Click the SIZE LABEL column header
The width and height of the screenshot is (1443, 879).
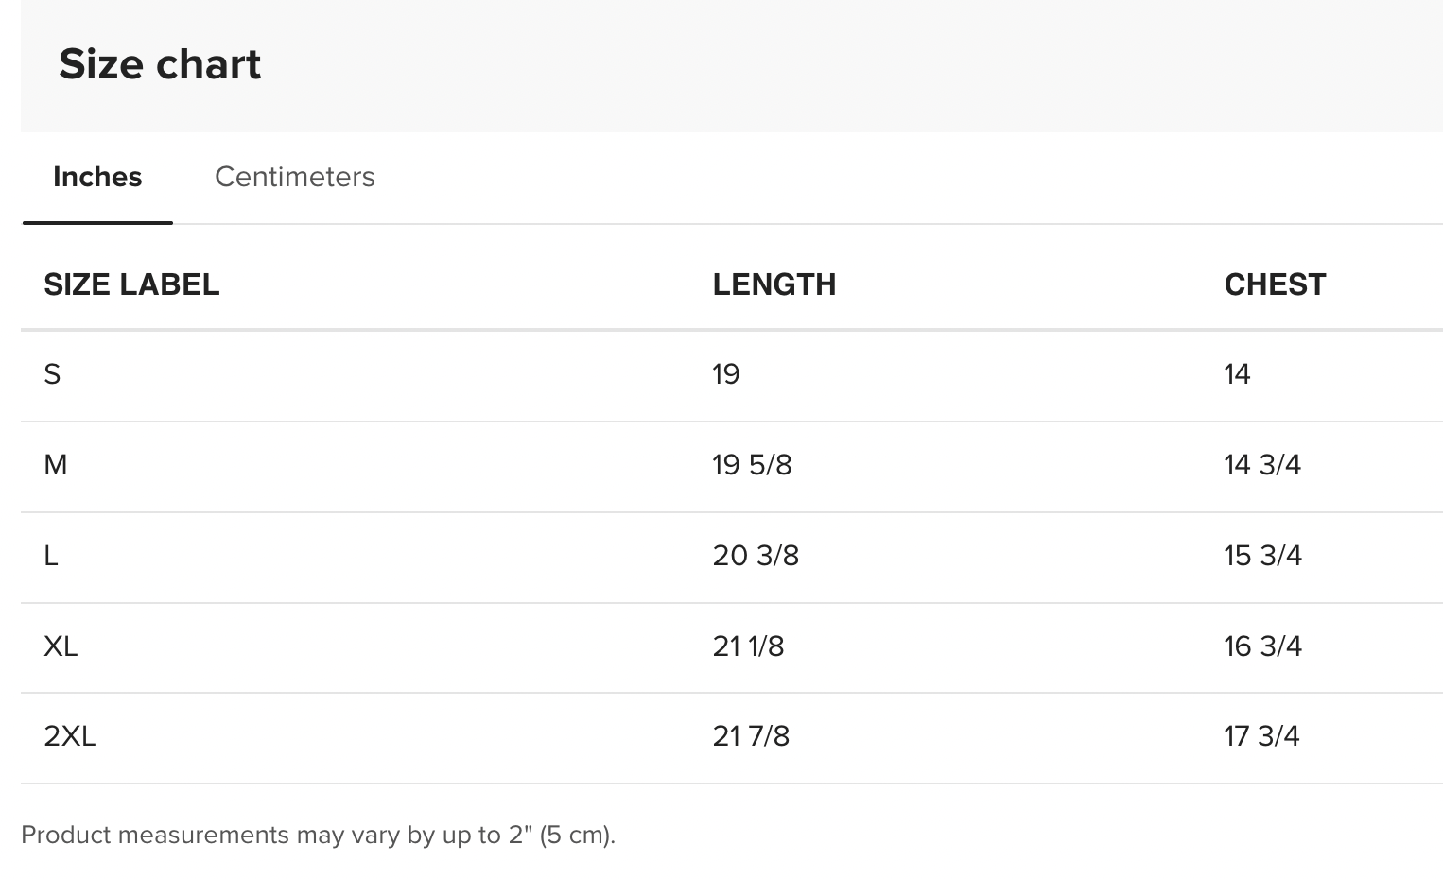[131, 284]
